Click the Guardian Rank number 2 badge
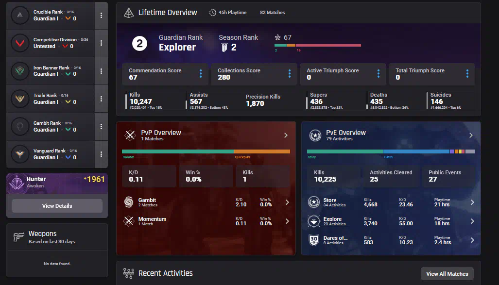This screenshot has width=499, height=285. pos(139,43)
